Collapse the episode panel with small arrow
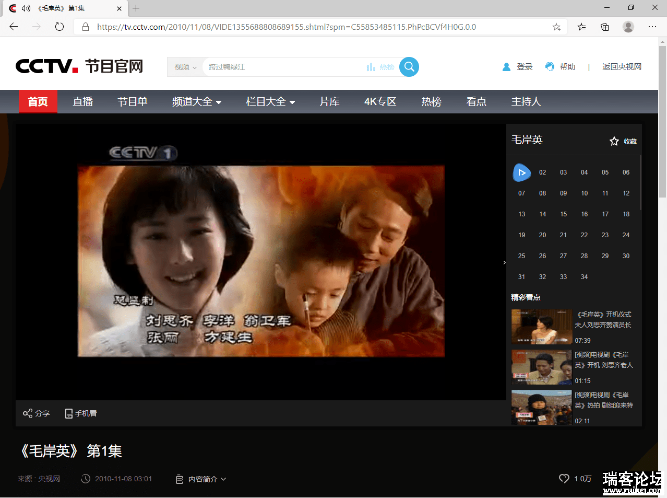The image size is (667, 498). click(504, 262)
